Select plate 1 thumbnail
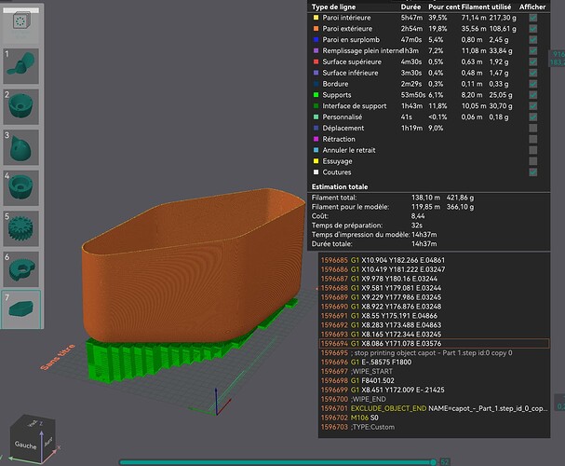Viewport: 565px width, 466px height. tap(20, 66)
